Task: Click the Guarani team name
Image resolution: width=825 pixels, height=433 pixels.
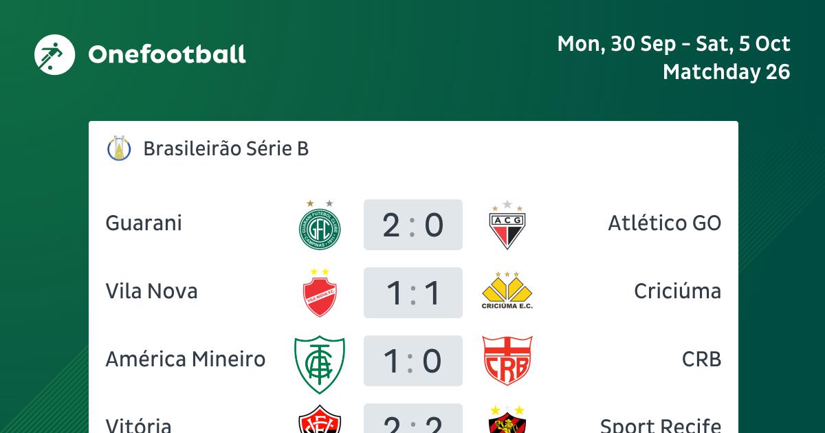Action: pyautogui.click(x=144, y=223)
